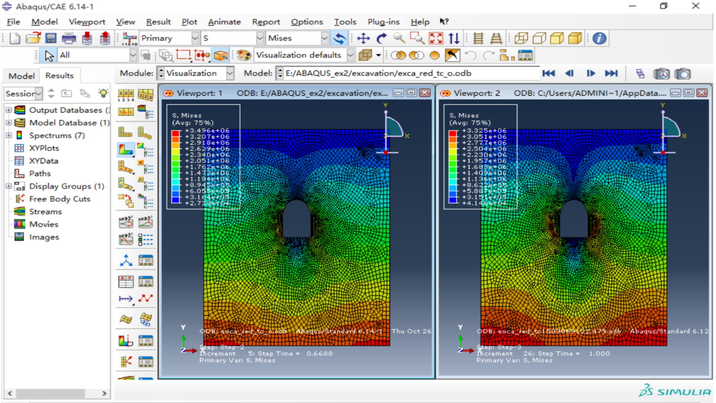The height and width of the screenshot is (403, 716).
Task: Switch to the Model tab
Action: click(x=21, y=76)
